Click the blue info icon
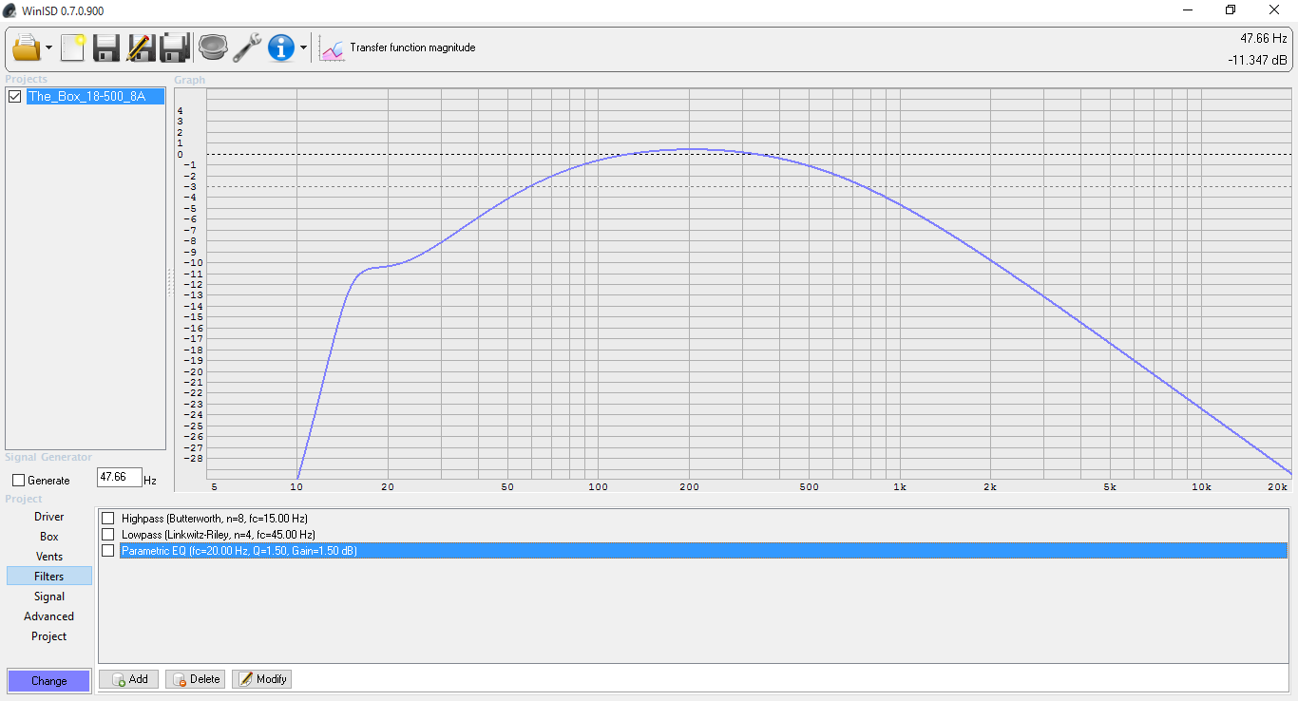The width and height of the screenshot is (1298, 701). [x=281, y=47]
